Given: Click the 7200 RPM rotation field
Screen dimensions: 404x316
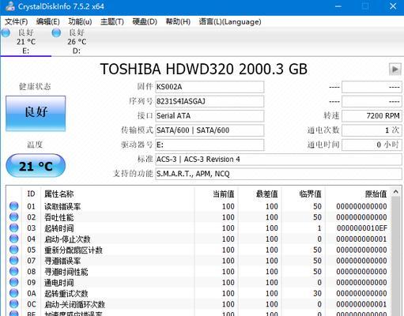Looking at the screenshot, I should coord(372,116).
